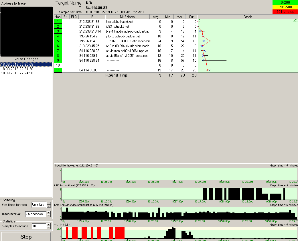Click the Address to Trace input box

[x=26, y=31]
